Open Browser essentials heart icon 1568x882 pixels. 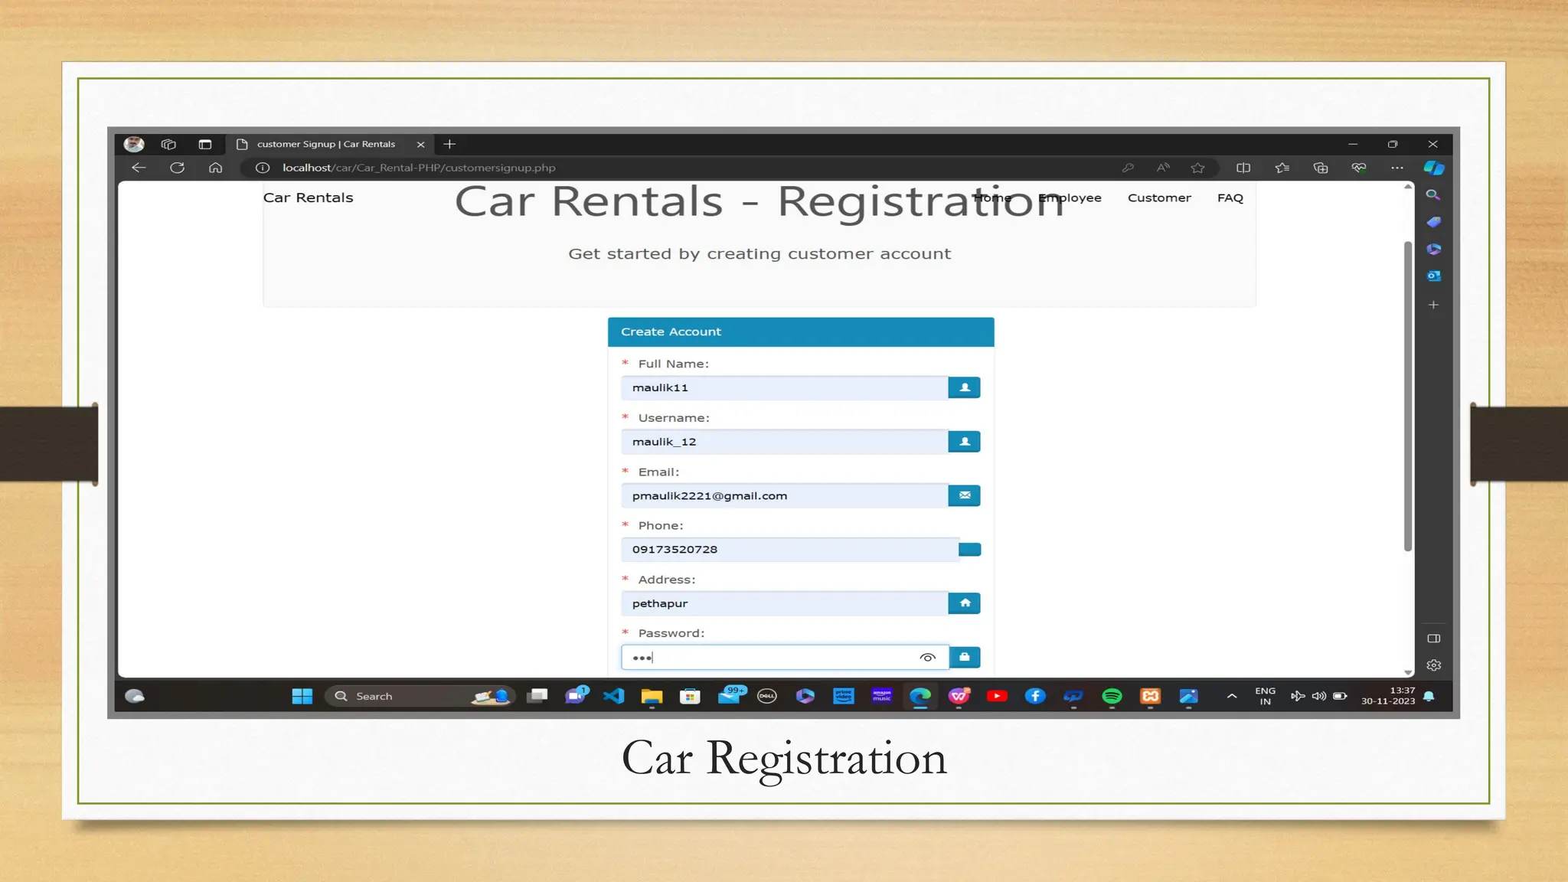pos(1359,168)
